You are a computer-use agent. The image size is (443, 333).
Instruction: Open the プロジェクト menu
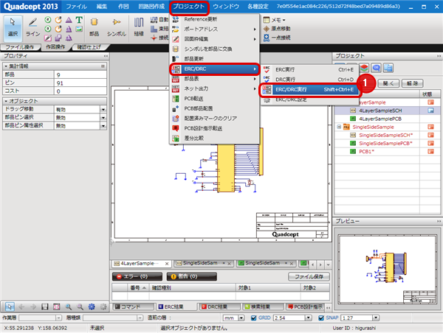[189, 7]
